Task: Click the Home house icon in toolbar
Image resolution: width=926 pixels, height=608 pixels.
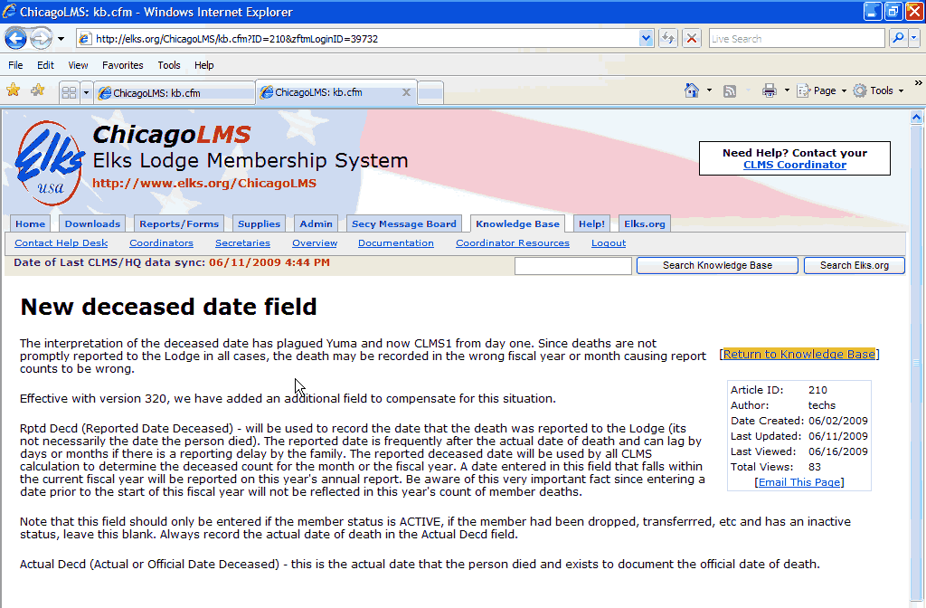Action: (692, 90)
